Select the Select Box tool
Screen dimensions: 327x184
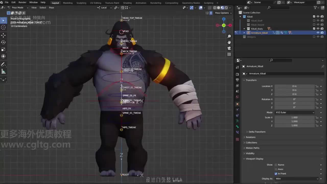[4, 20]
